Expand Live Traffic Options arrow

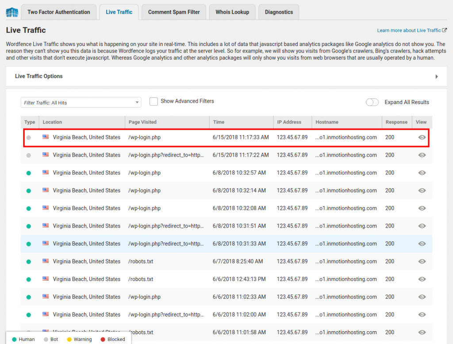tap(437, 77)
